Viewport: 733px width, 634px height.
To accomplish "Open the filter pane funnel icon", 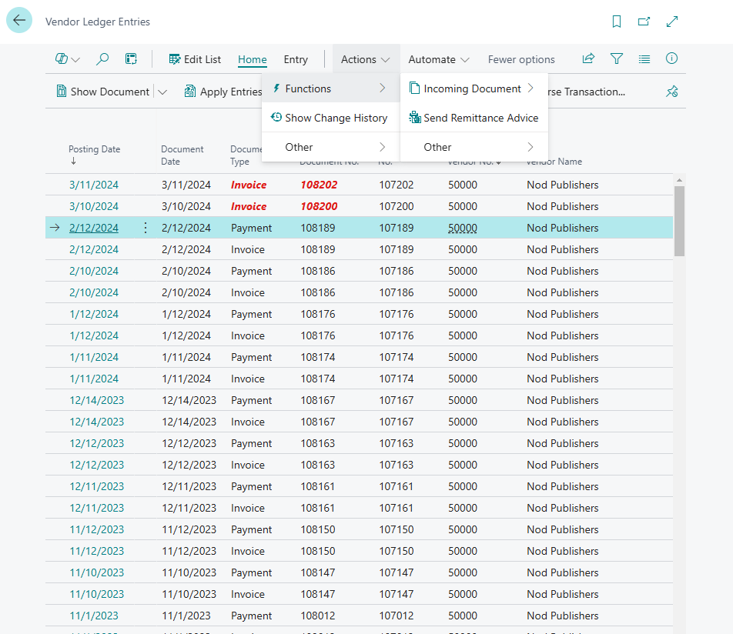I will 617,58.
